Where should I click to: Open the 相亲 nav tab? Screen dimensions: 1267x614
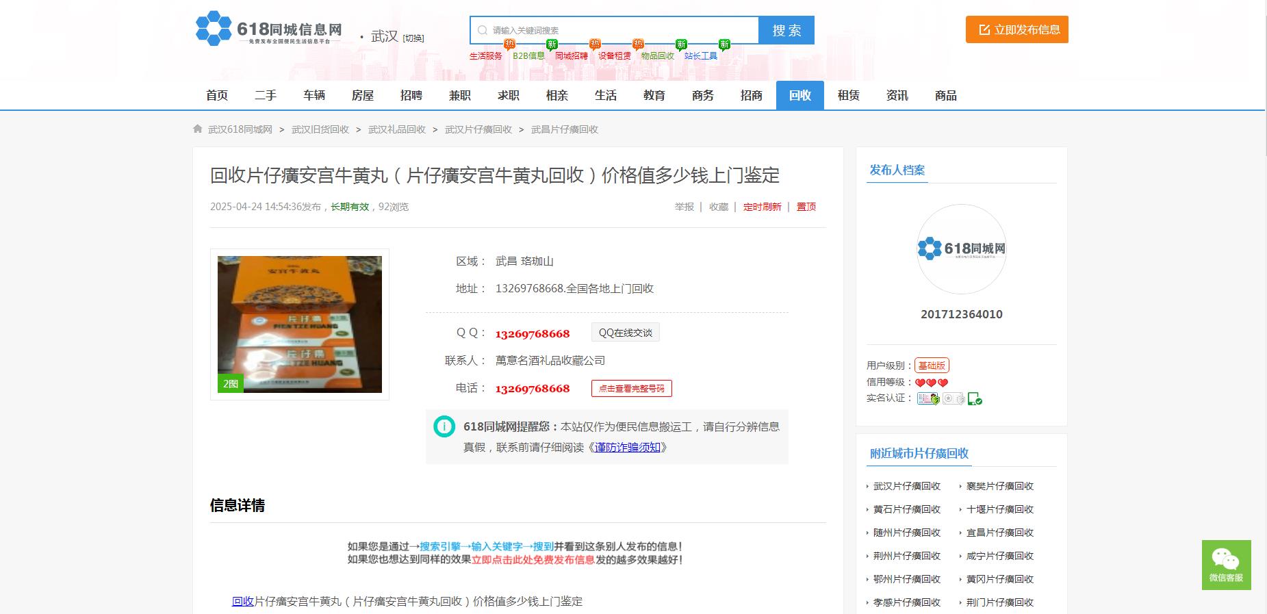click(x=557, y=95)
